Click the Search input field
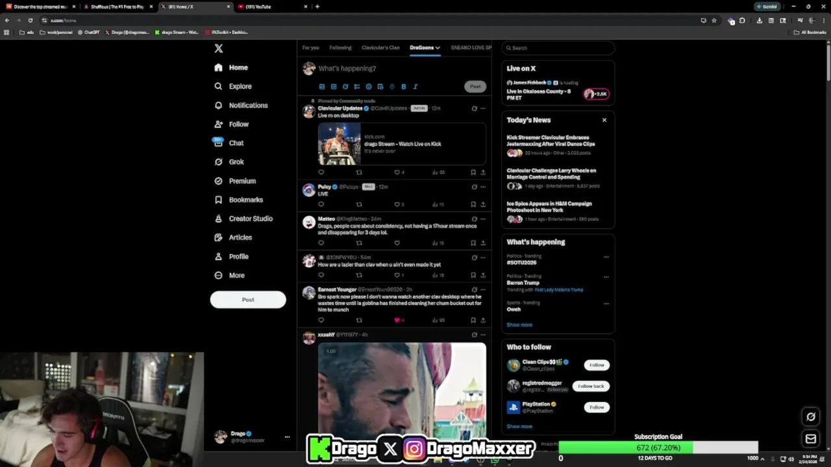 558,48
